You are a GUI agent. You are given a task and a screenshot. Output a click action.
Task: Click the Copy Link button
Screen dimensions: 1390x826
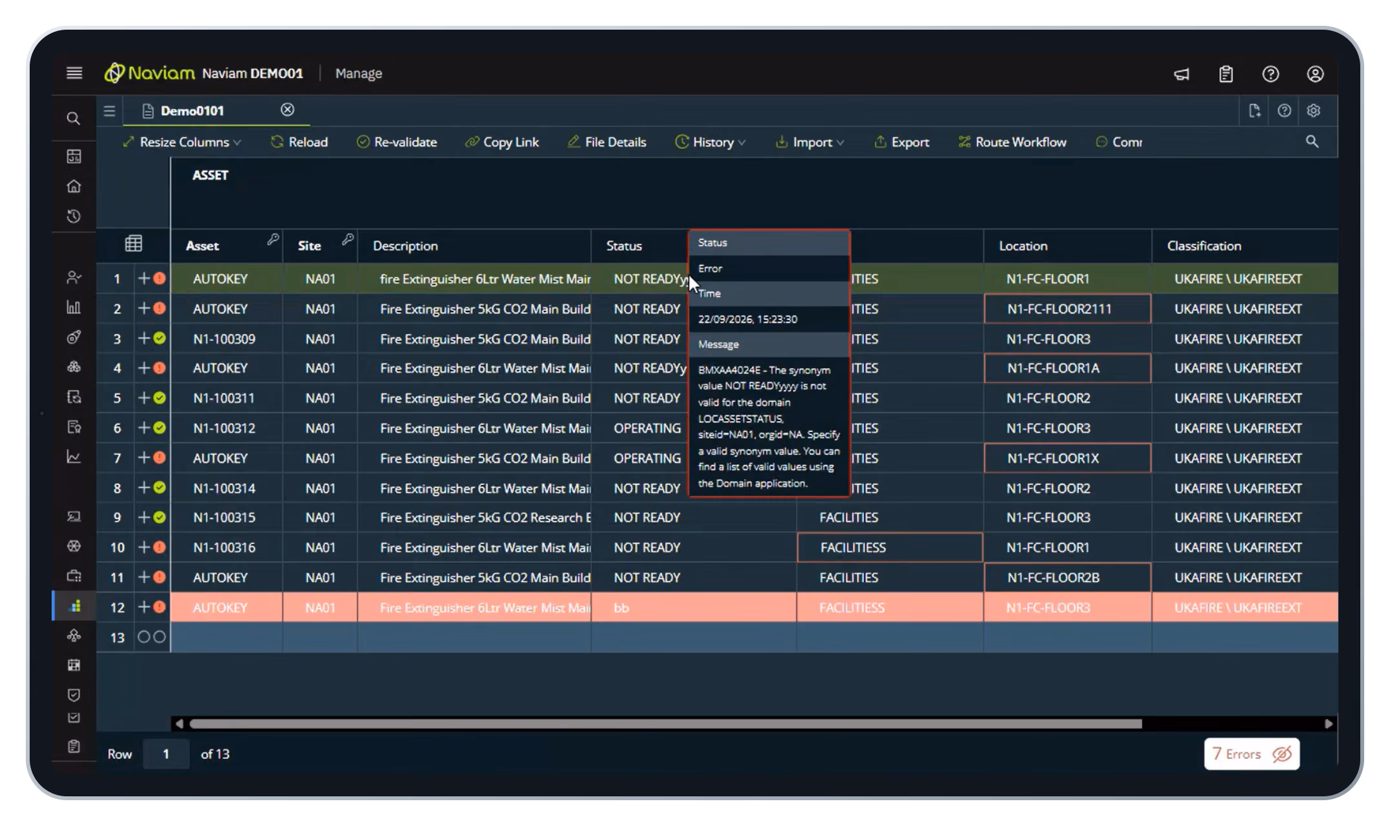point(502,142)
